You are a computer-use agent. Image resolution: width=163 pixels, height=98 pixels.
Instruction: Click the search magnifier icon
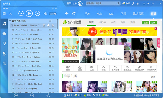[x=118, y=3]
